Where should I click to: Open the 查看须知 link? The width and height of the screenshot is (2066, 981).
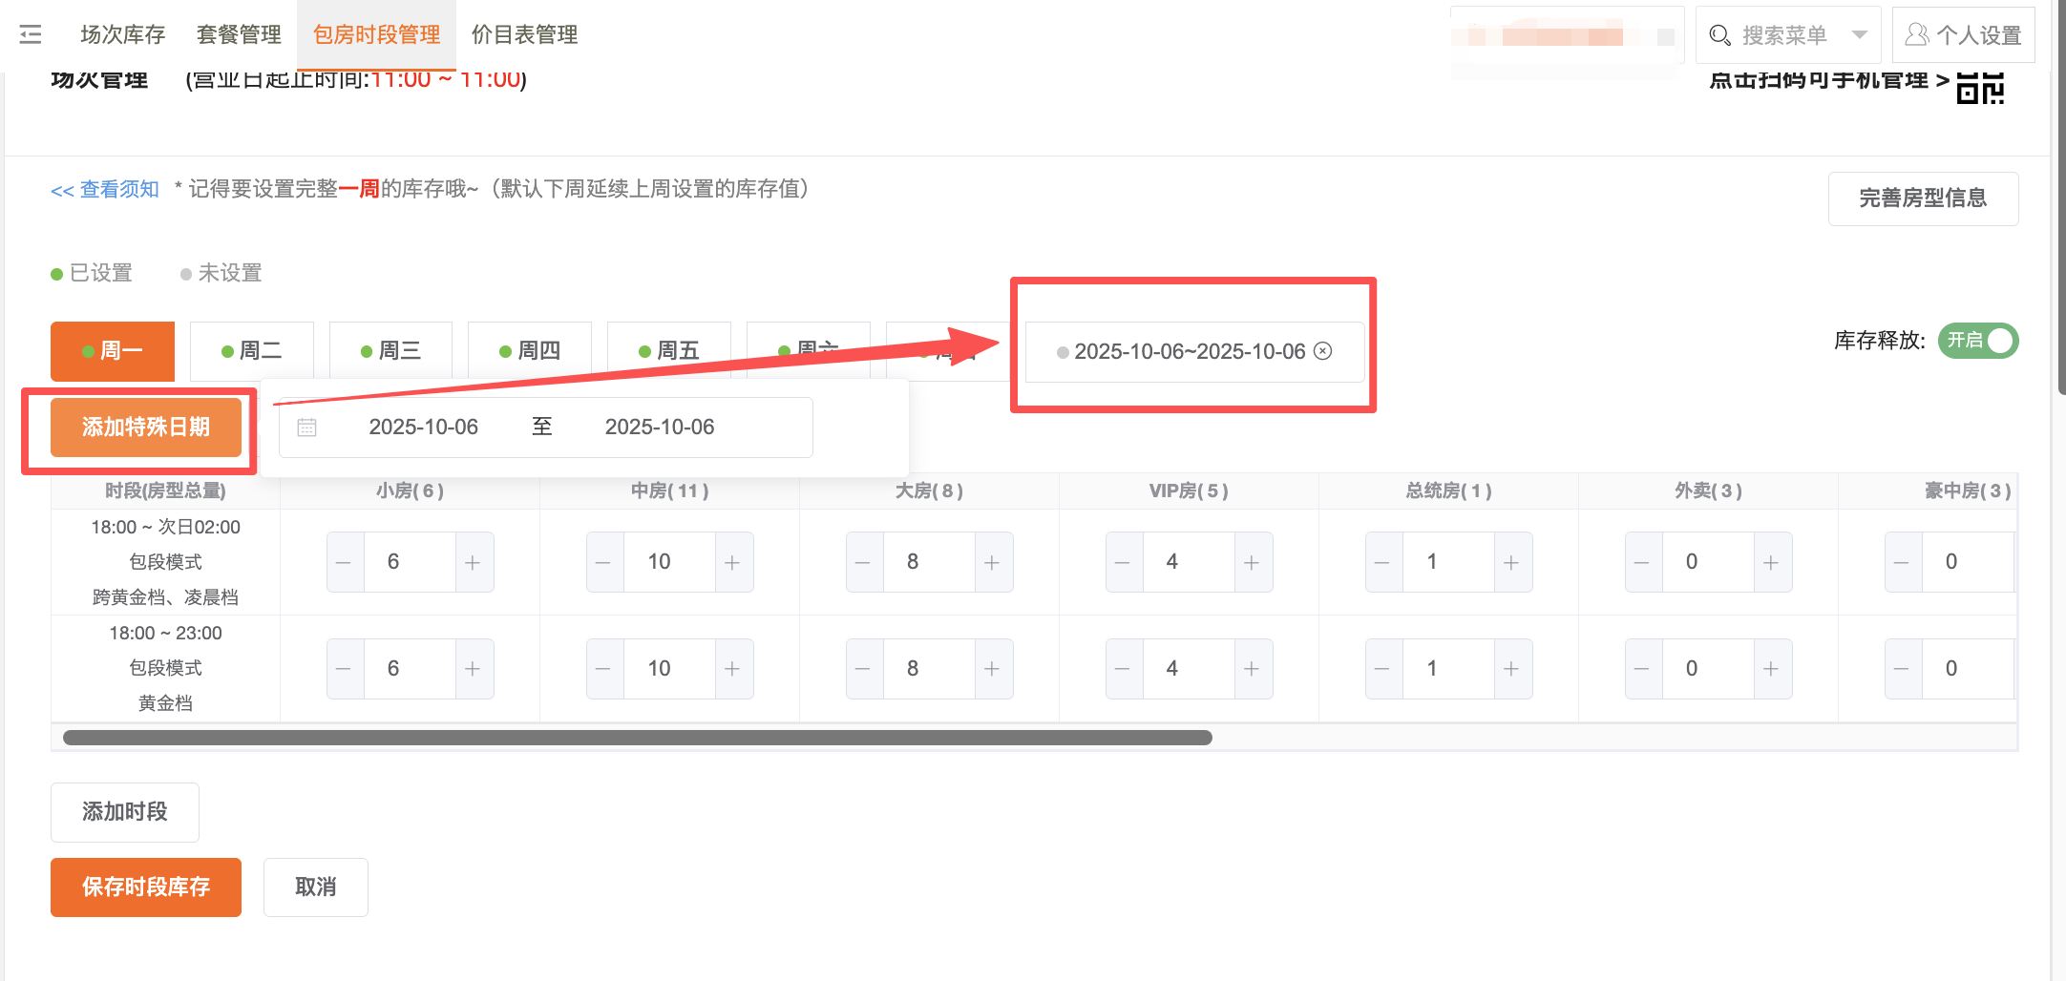pyautogui.click(x=105, y=190)
